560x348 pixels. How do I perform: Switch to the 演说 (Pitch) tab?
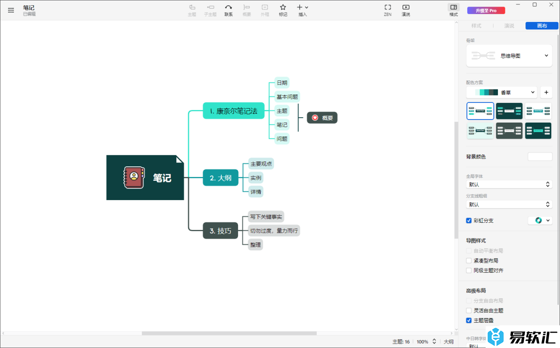pyautogui.click(x=509, y=26)
